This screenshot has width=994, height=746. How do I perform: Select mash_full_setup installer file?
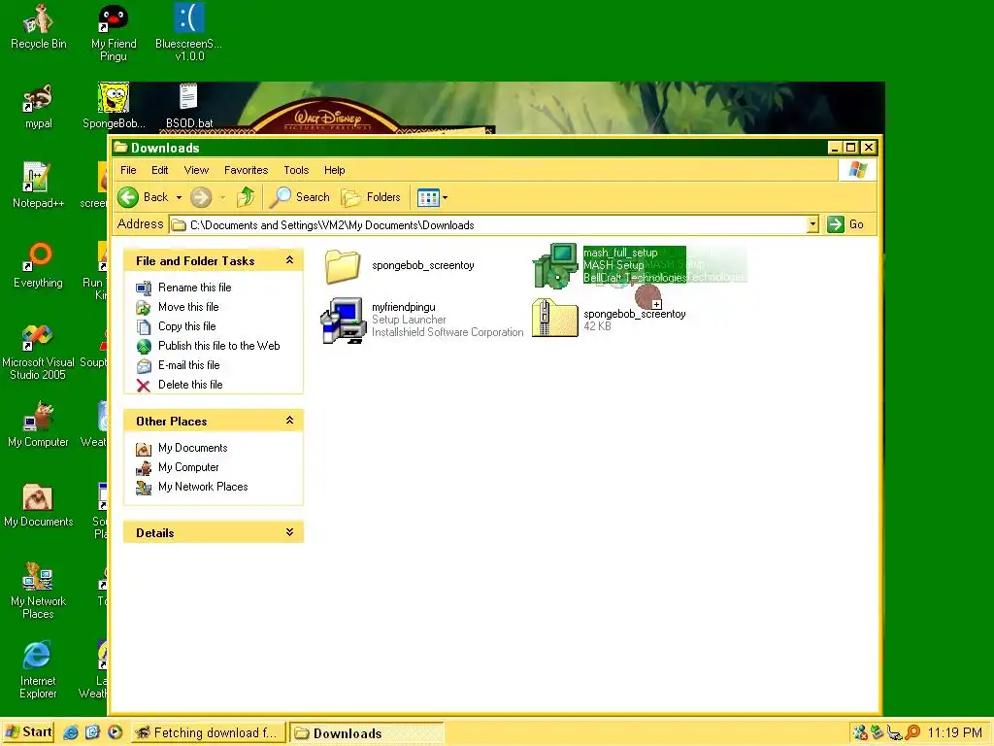click(x=609, y=265)
